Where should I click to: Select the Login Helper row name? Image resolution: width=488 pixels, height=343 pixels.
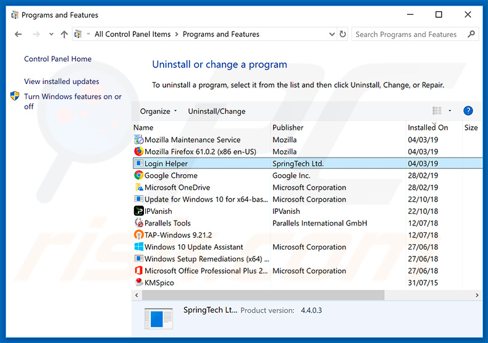166,163
